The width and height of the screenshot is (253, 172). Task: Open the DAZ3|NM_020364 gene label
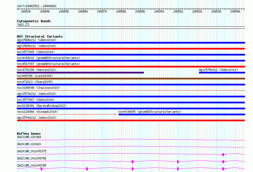[x=29, y=137]
